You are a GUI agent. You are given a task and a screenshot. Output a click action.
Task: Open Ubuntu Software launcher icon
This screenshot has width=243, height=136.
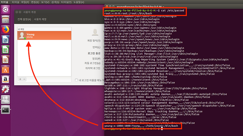point(5,70)
